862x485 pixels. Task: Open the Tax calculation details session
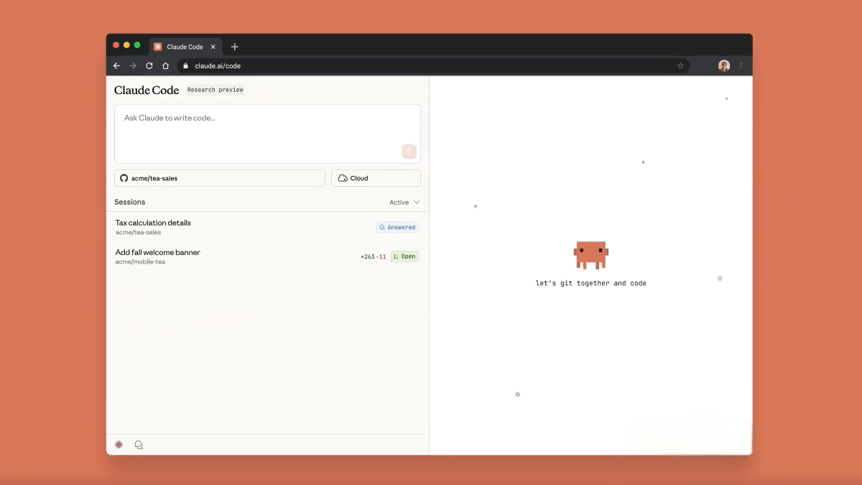pyautogui.click(x=153, y=223)
